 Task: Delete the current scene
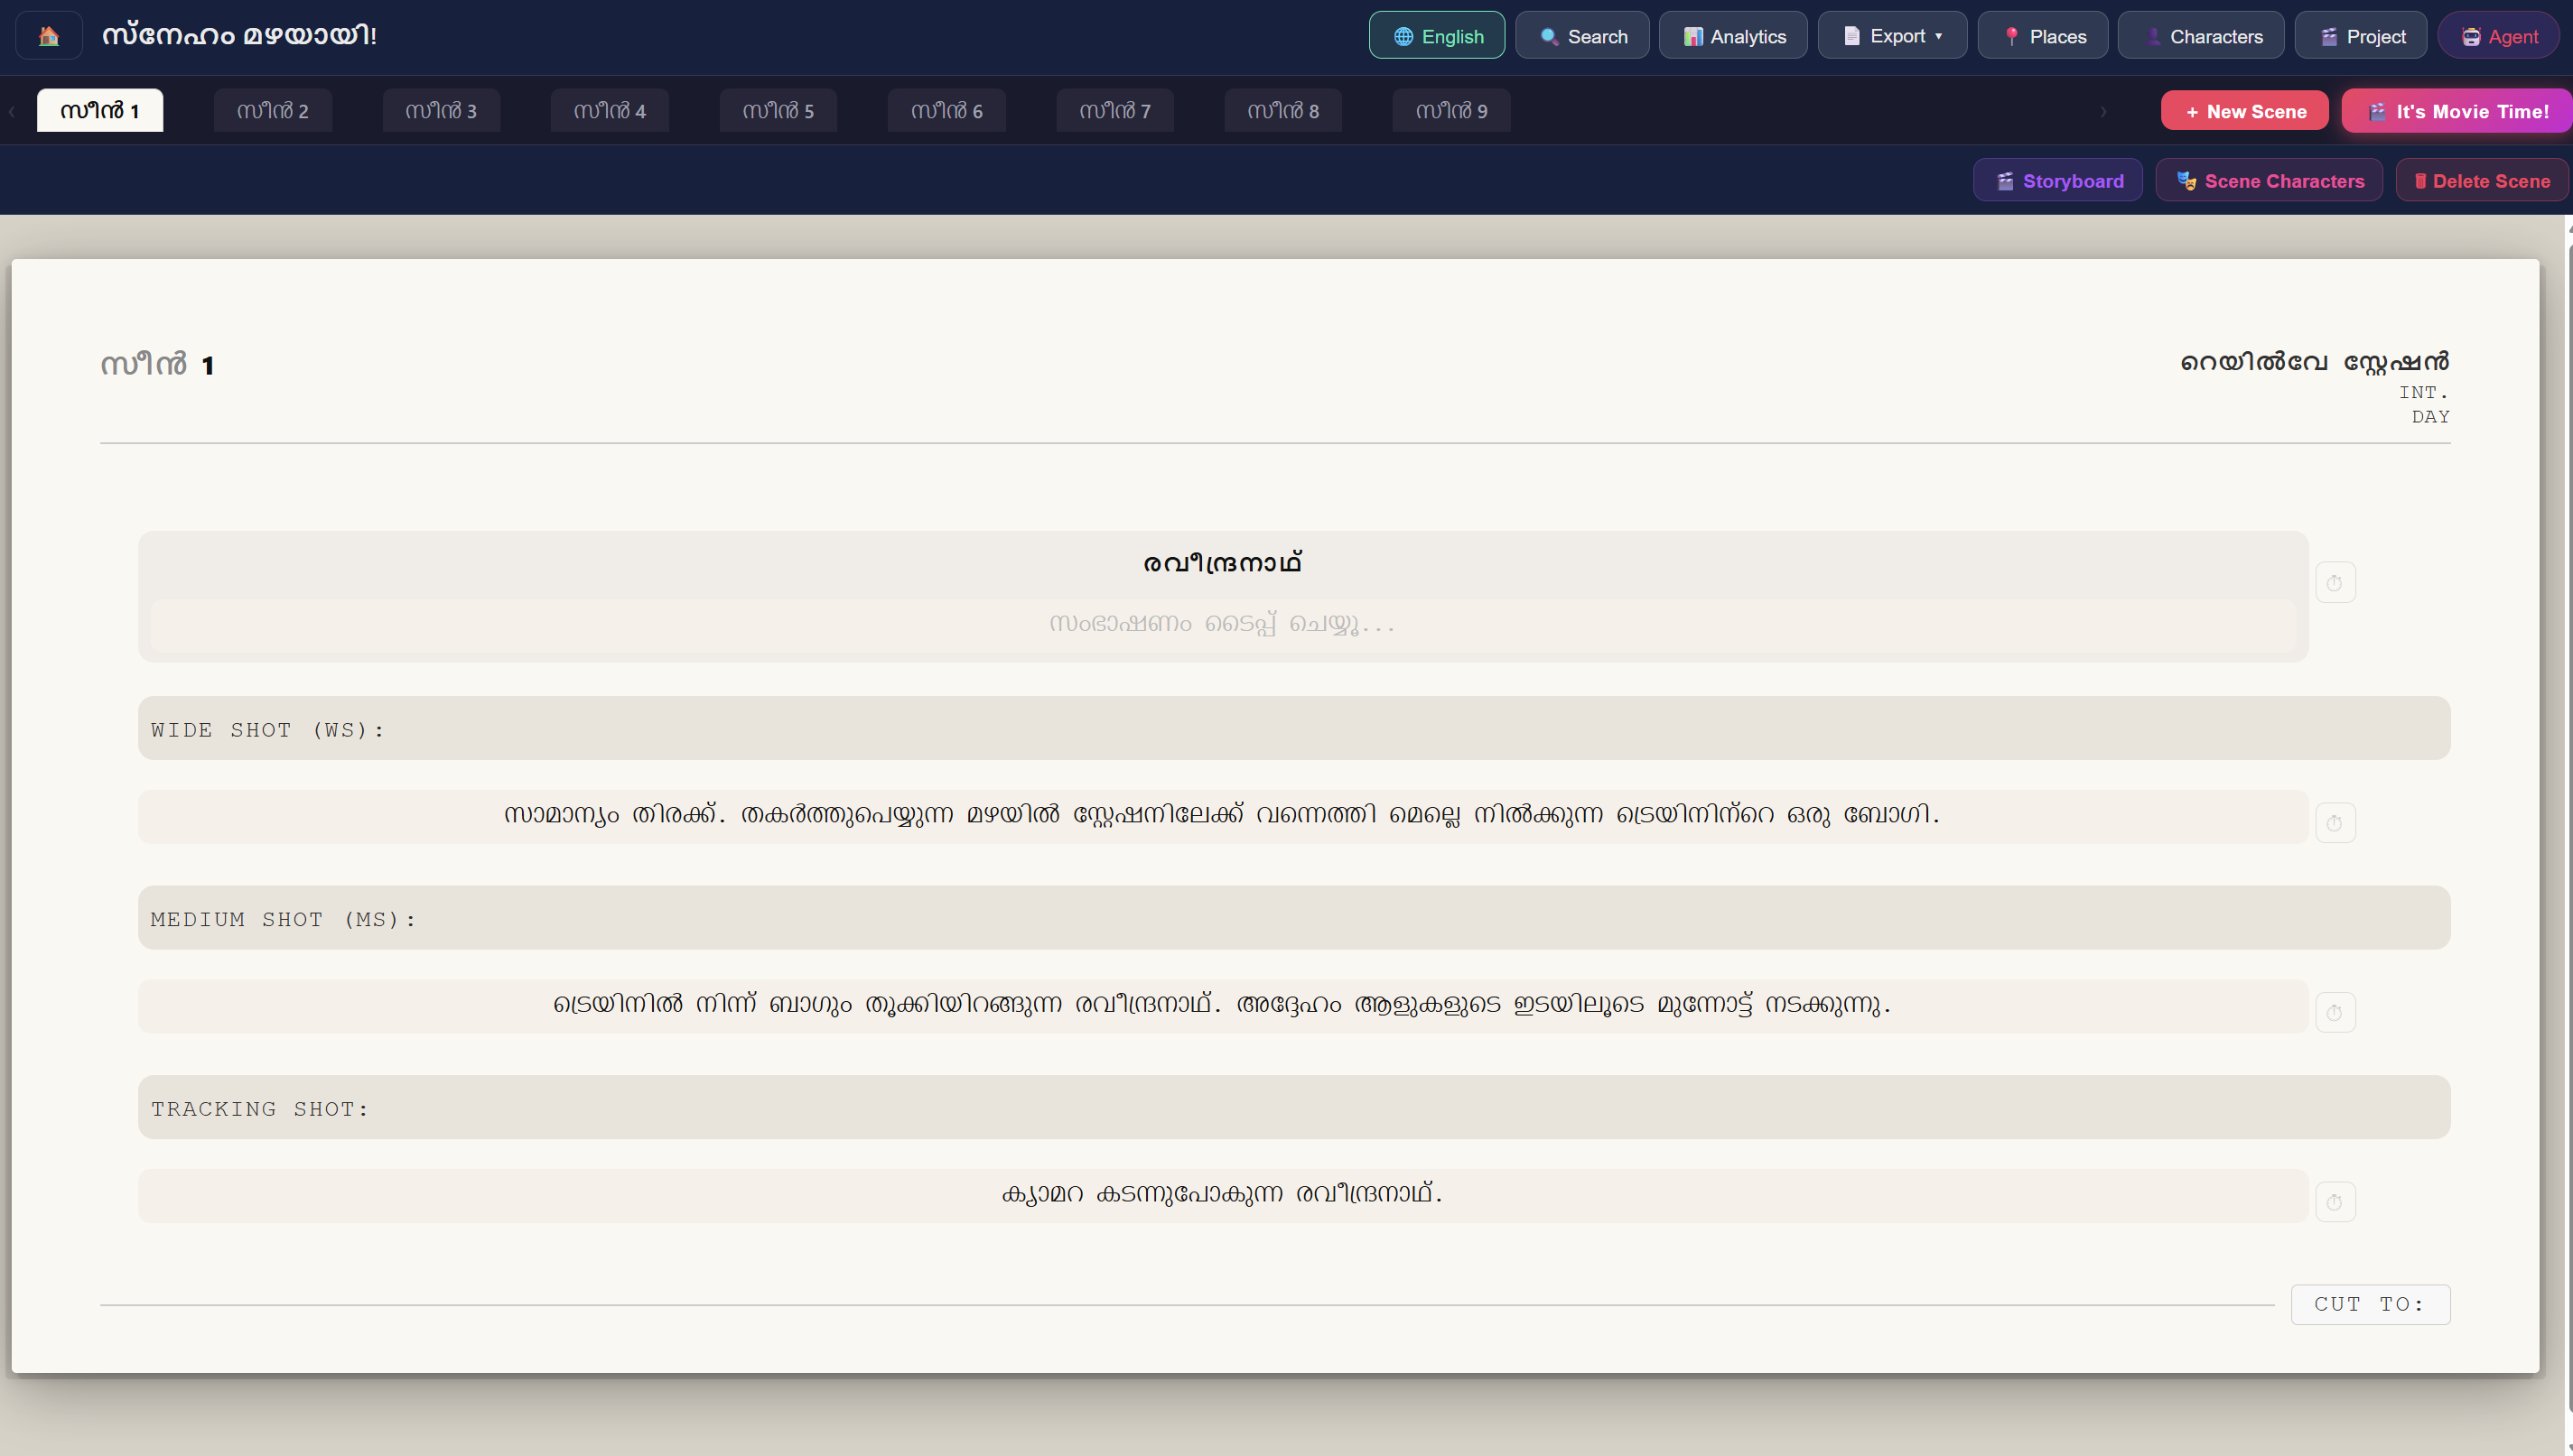click(2482, 180)
